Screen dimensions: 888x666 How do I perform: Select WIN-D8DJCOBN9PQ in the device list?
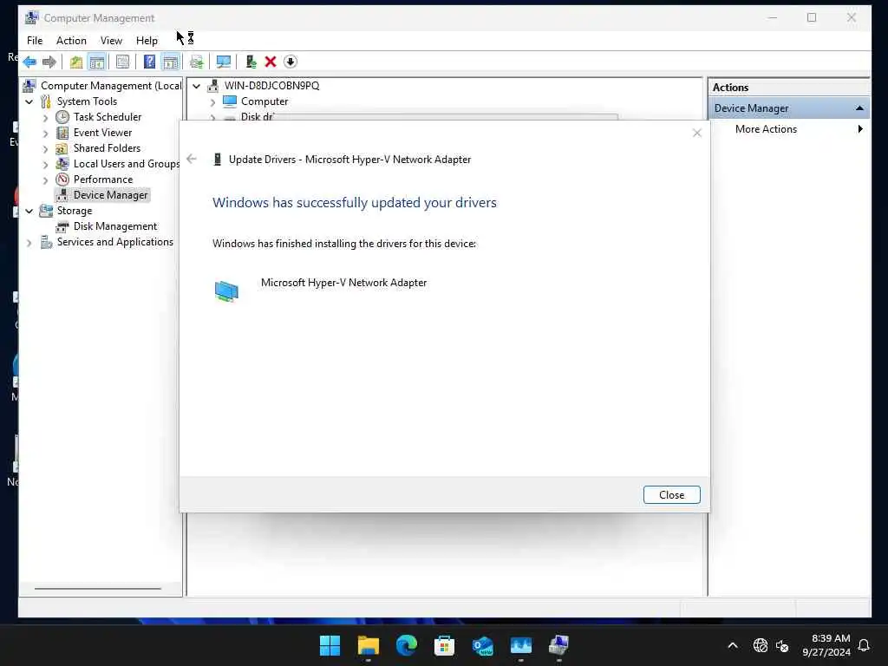point(271,86)
